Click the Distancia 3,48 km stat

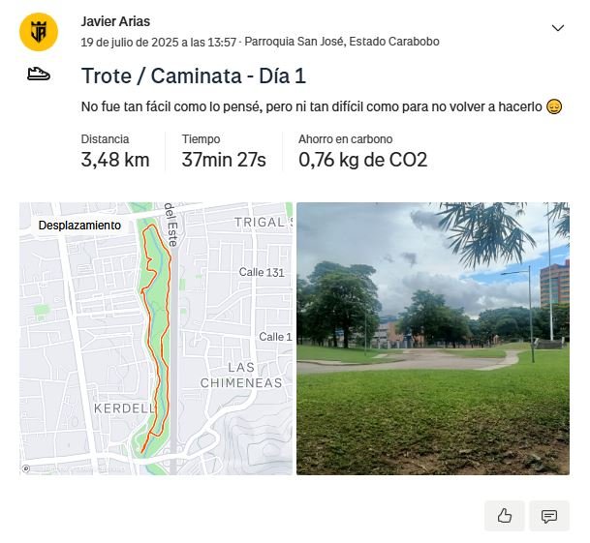[x=115, y=151]
